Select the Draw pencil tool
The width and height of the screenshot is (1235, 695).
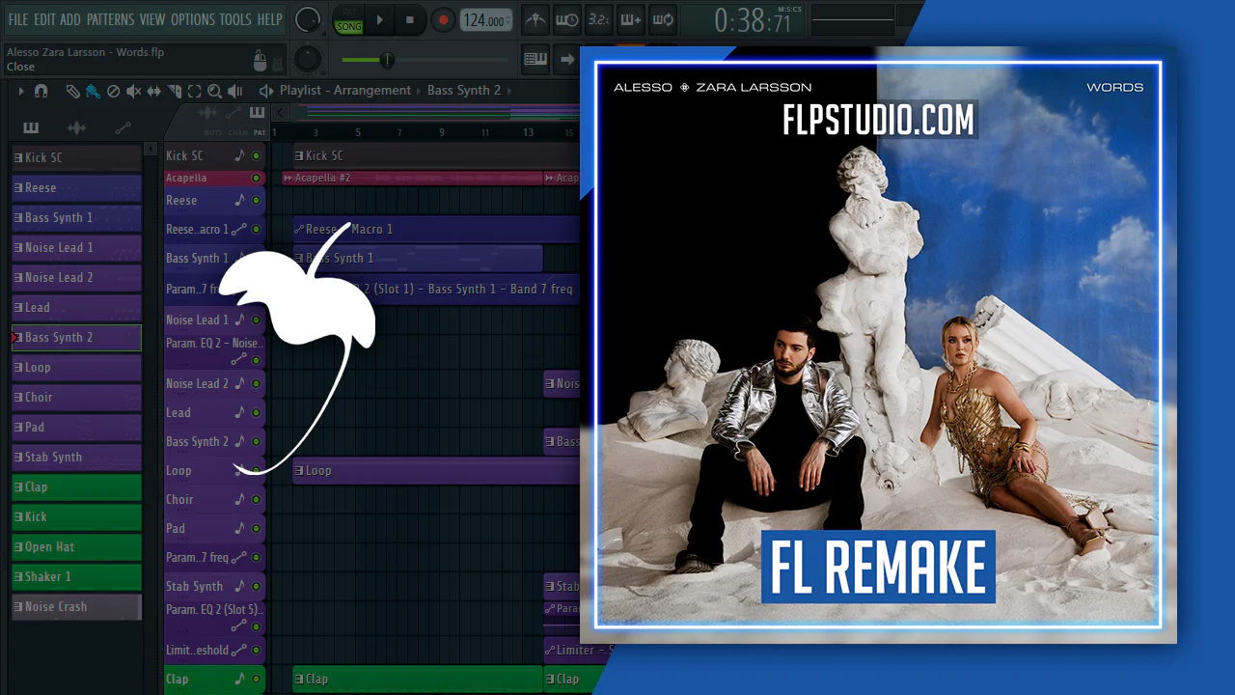[x=73, y=91]
